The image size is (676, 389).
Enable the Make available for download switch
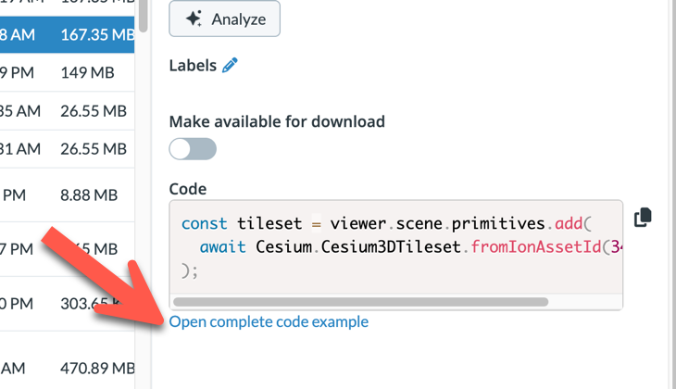tap(193, 149)
